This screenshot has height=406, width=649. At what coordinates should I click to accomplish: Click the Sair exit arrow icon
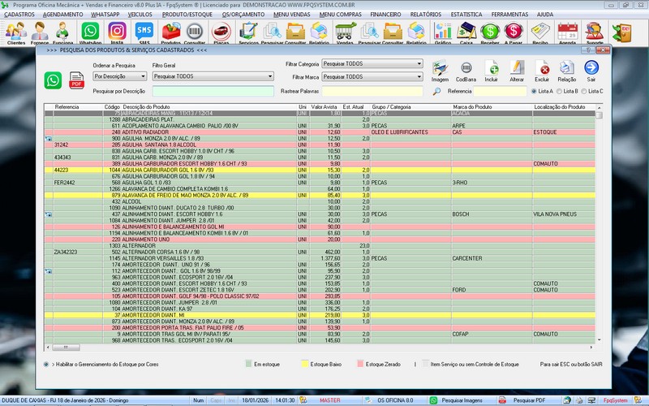click(591, 68)
